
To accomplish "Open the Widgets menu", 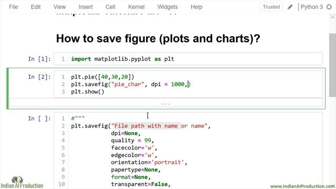I will pos(167,7).
